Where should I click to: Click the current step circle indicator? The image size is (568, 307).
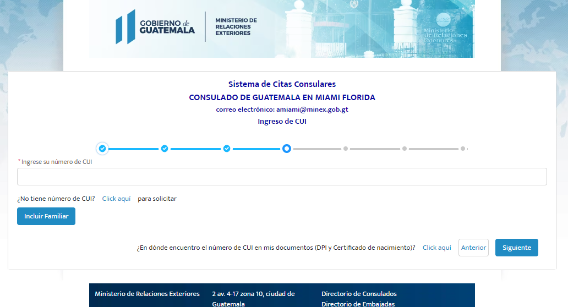click(287, 149)
